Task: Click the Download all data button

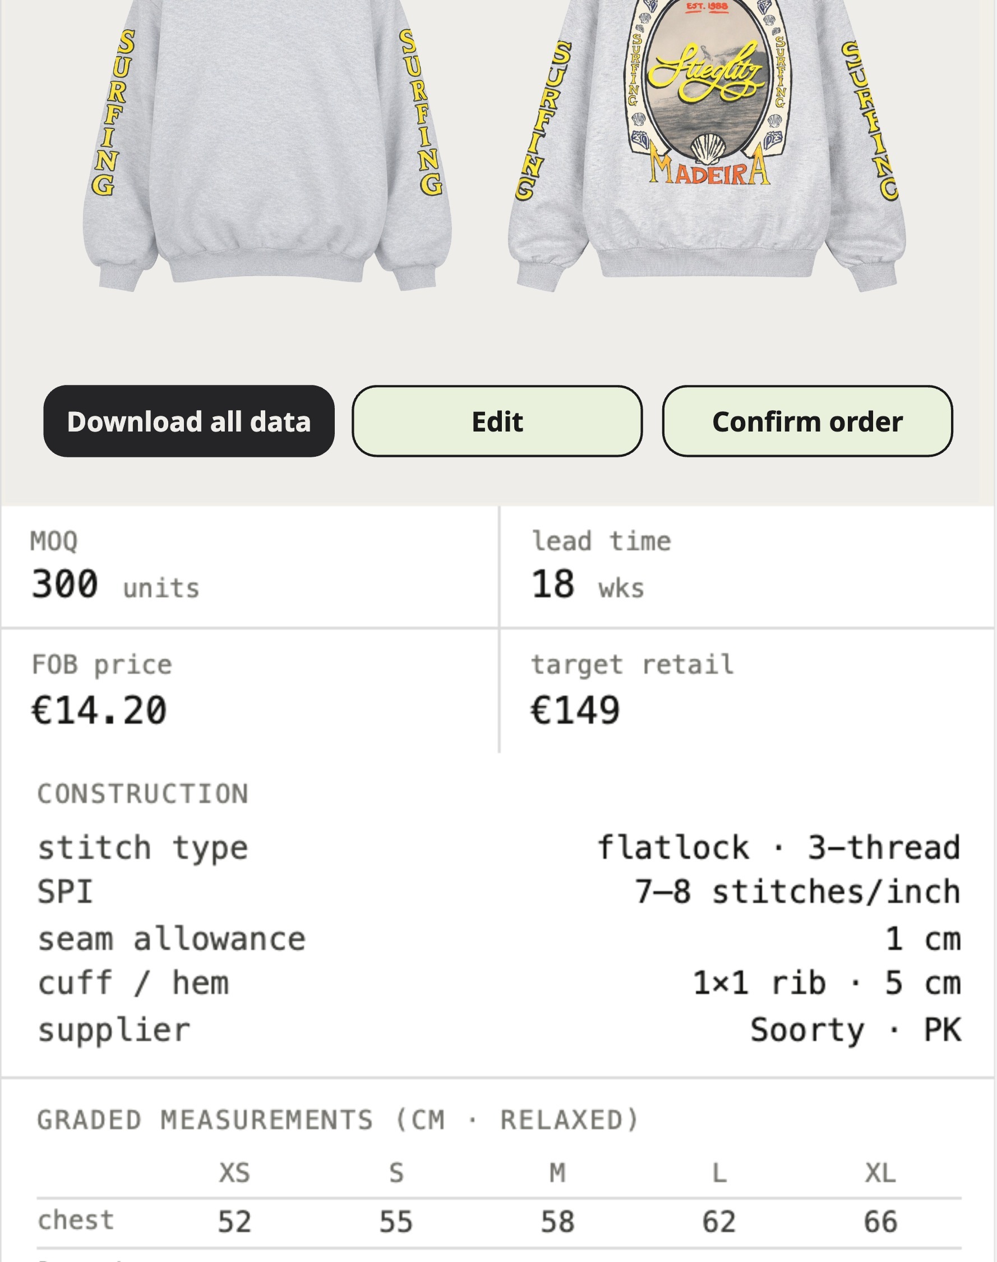Action: pos(188,421)
